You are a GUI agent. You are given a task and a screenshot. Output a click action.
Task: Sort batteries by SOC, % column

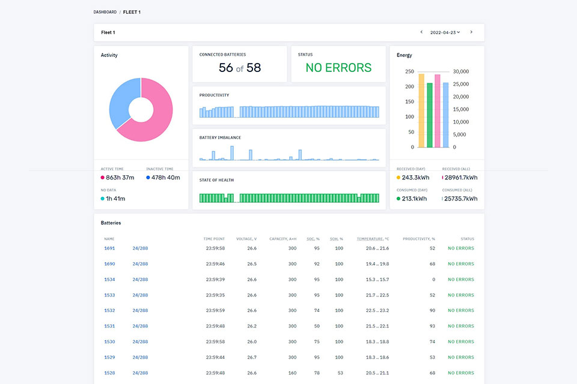click(x=313, y=239)
